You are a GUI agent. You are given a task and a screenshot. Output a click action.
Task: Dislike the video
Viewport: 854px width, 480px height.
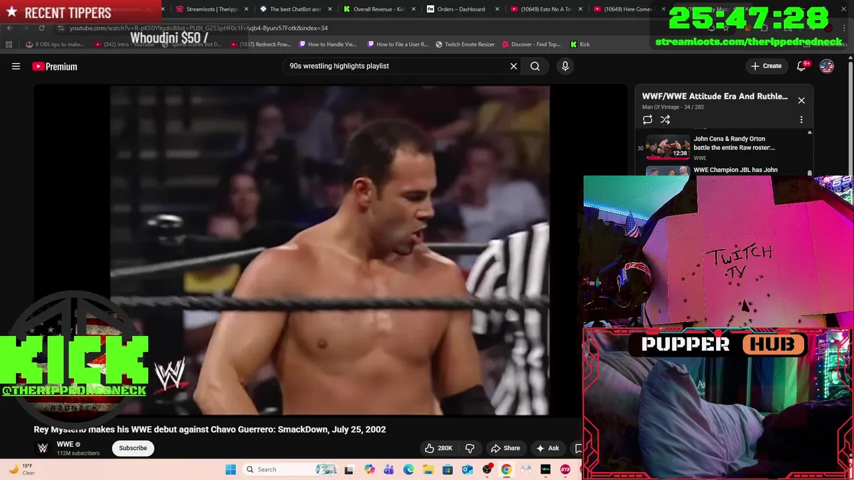[x=470, y=448]
